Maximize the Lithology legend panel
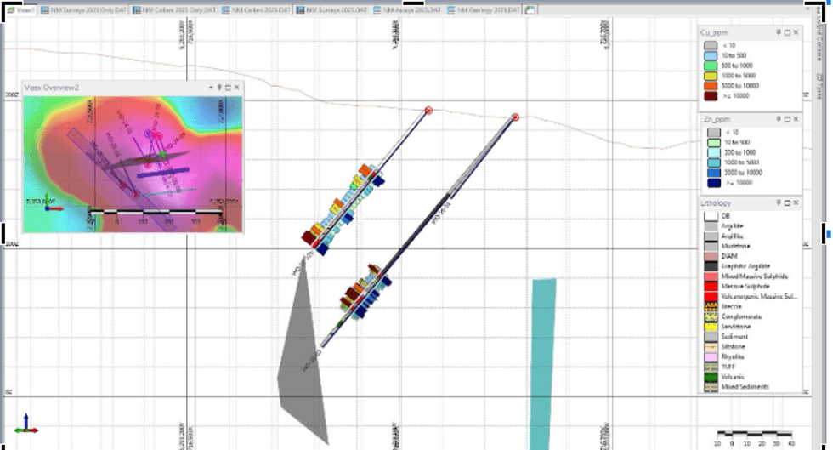The image size is (833, 450). (787, 203)
